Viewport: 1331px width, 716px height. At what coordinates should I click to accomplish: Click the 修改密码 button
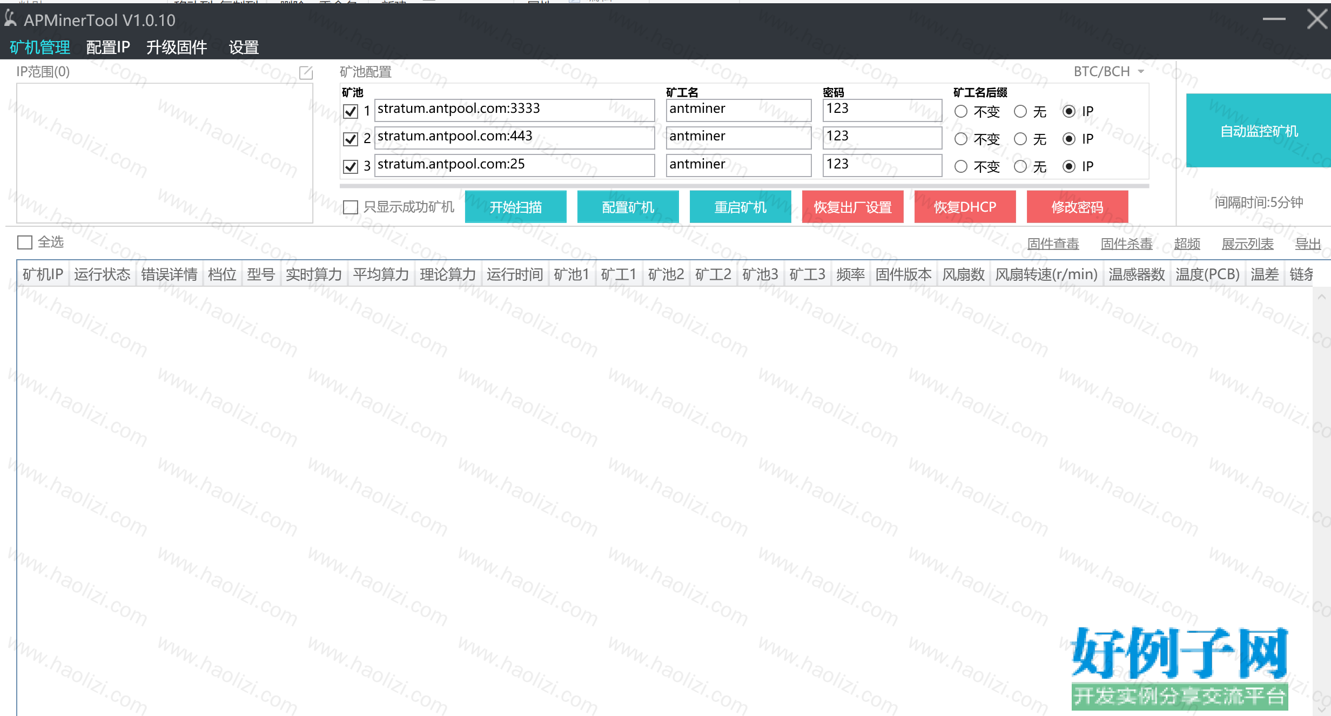1078,207
